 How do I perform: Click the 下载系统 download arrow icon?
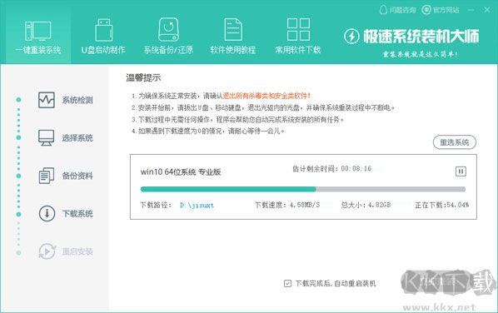(x=47, y=213)
